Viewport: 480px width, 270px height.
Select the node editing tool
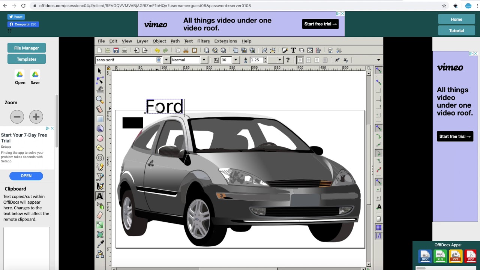pos(100,81)
